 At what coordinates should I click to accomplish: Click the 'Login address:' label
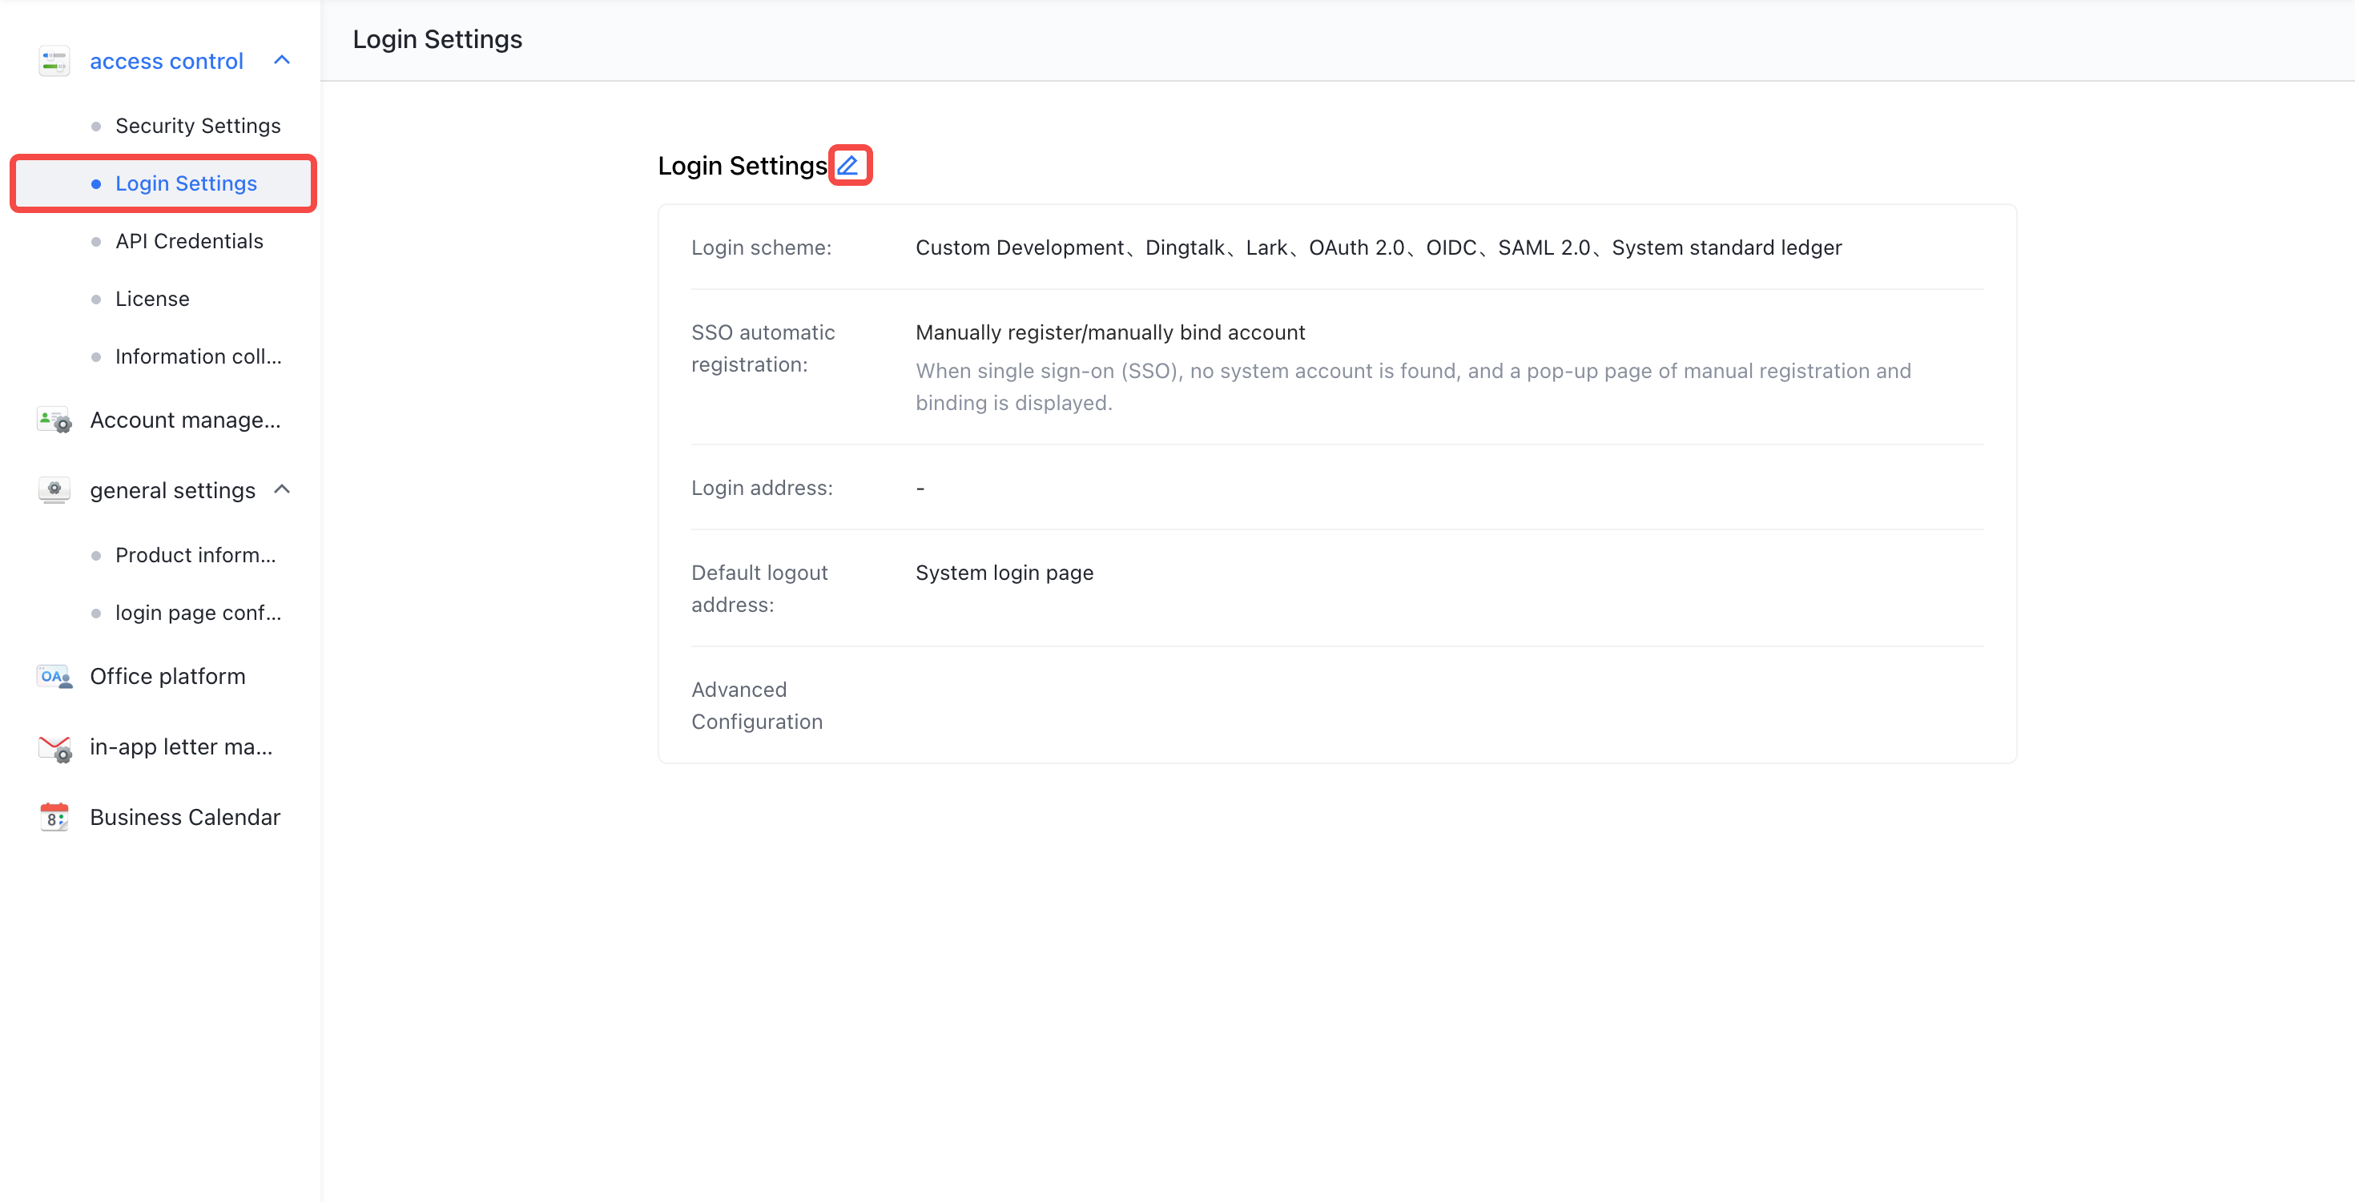click(763, 488)
